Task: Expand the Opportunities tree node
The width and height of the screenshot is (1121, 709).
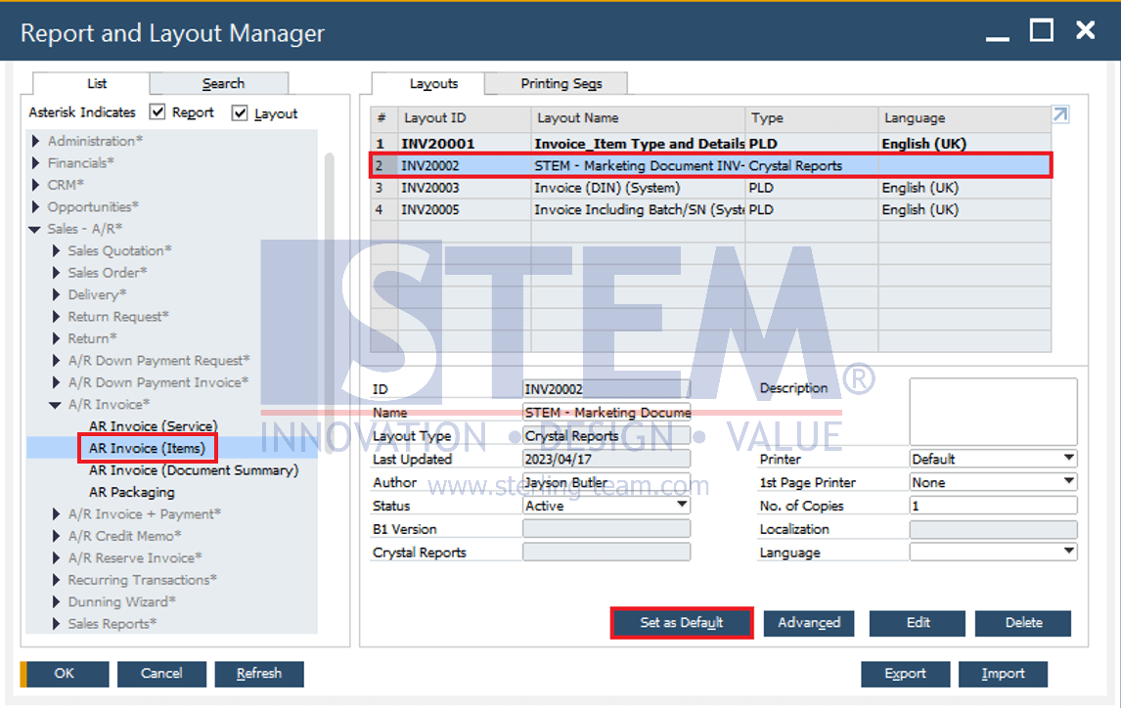Action: point(36,207)
